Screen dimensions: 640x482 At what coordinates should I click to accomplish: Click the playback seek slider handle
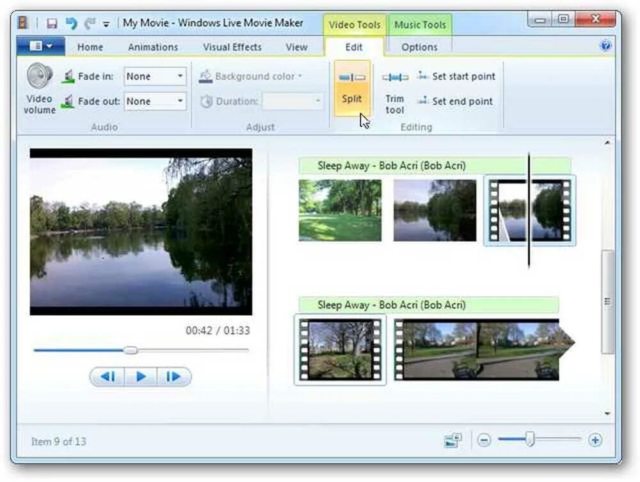(131, 350)
